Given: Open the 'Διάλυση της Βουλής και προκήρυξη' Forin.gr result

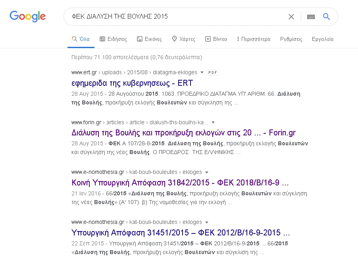Looking at the screenshot, I should pyautogui.click(x=184, y=133).
